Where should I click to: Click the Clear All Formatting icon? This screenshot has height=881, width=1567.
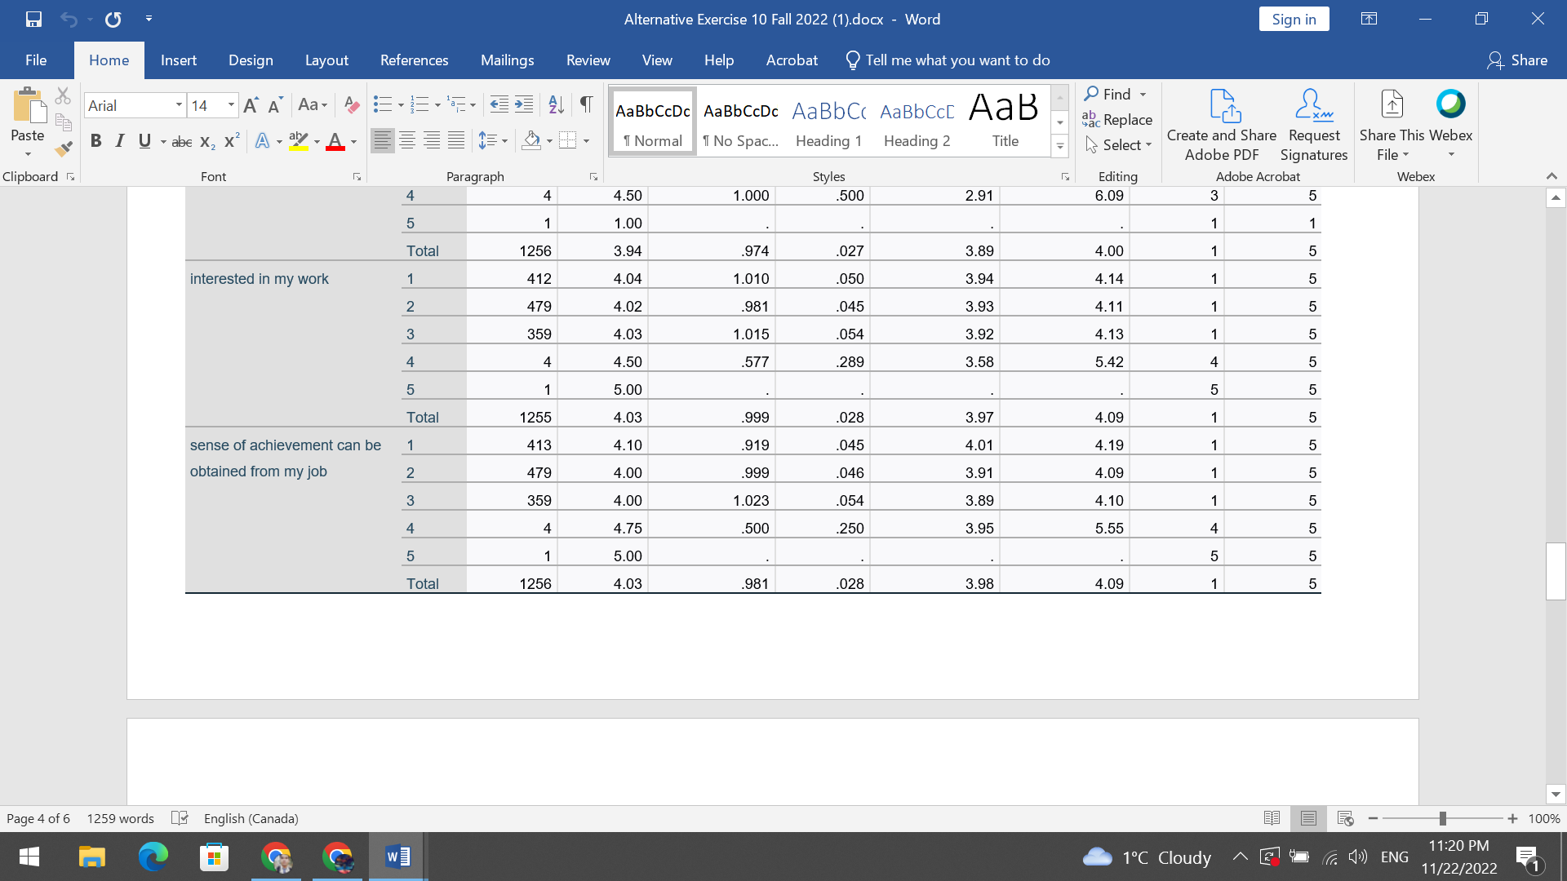point(352,105)
